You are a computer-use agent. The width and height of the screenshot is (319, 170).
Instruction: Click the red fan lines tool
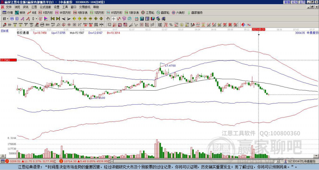115,25
